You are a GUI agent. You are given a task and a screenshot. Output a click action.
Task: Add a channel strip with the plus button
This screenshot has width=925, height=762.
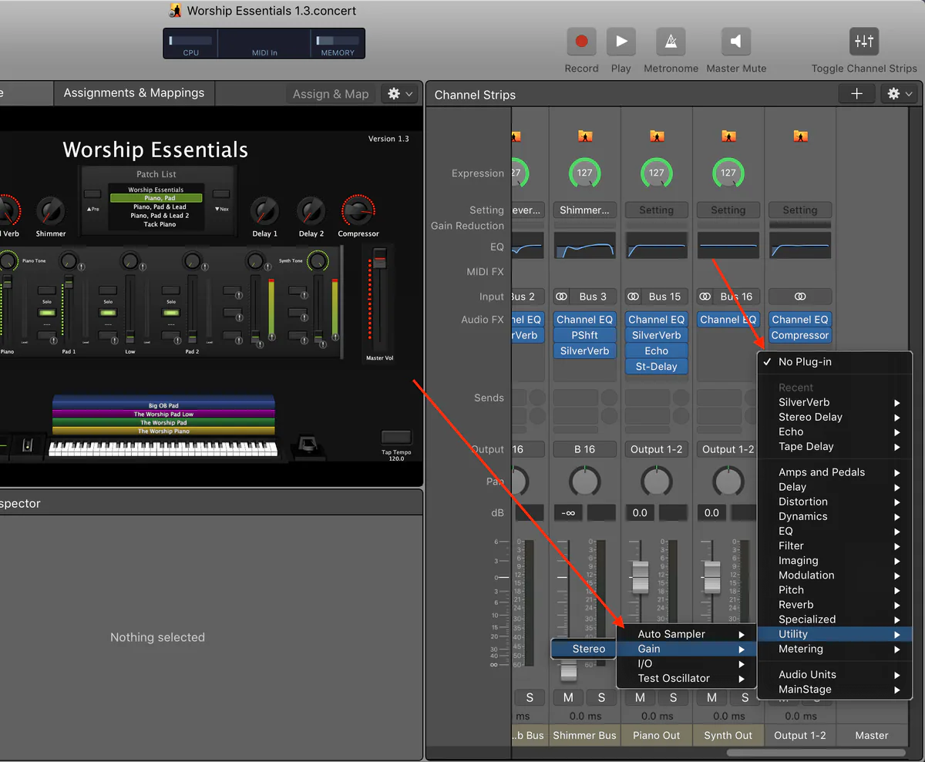856,94
